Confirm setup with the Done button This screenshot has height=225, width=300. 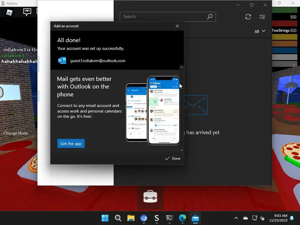pos(173,158)
